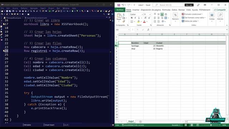Expand Estilos de celda dropdown

pyautogui.click(x=198, y=21)
